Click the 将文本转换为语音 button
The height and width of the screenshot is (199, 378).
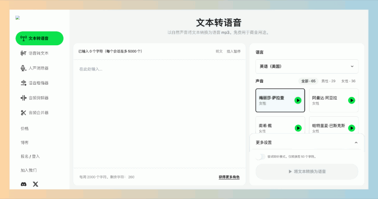(307, 172)
